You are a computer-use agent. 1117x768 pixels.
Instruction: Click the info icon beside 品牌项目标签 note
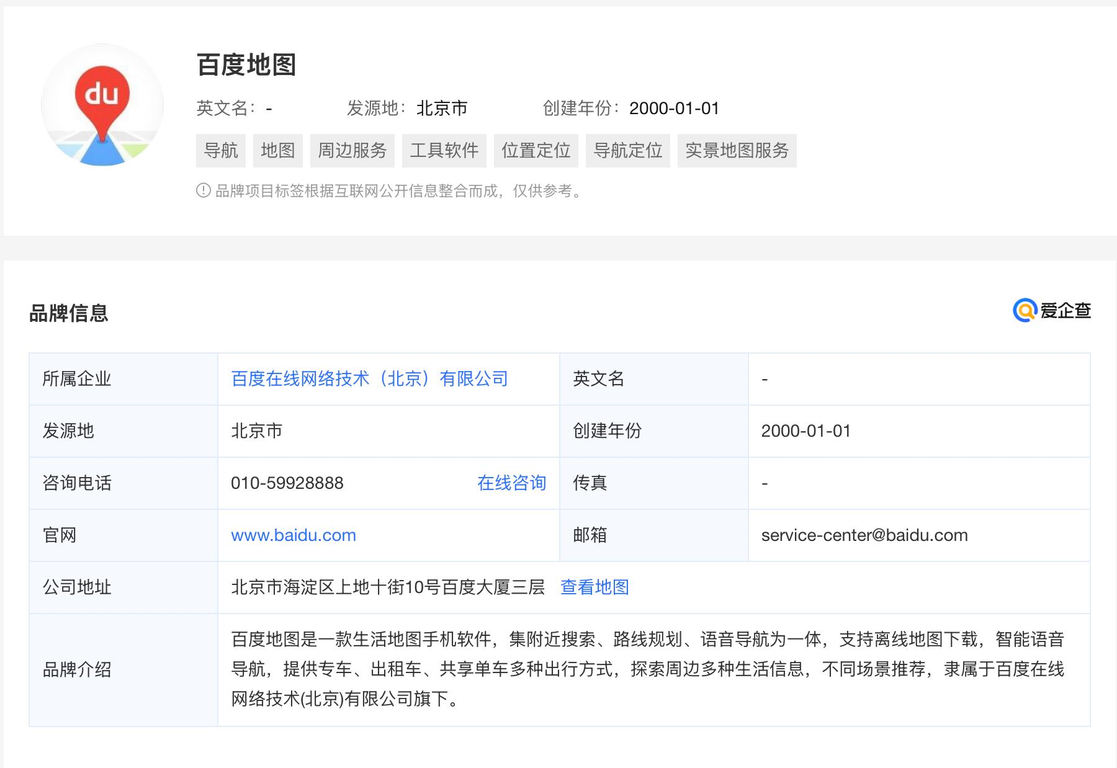click(x=203, y=190)
